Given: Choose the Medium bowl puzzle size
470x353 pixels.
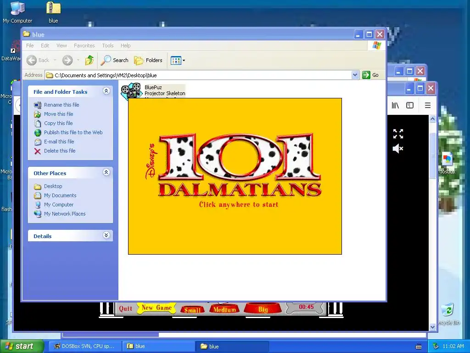Looking at the screenshot, I should 224,309.
